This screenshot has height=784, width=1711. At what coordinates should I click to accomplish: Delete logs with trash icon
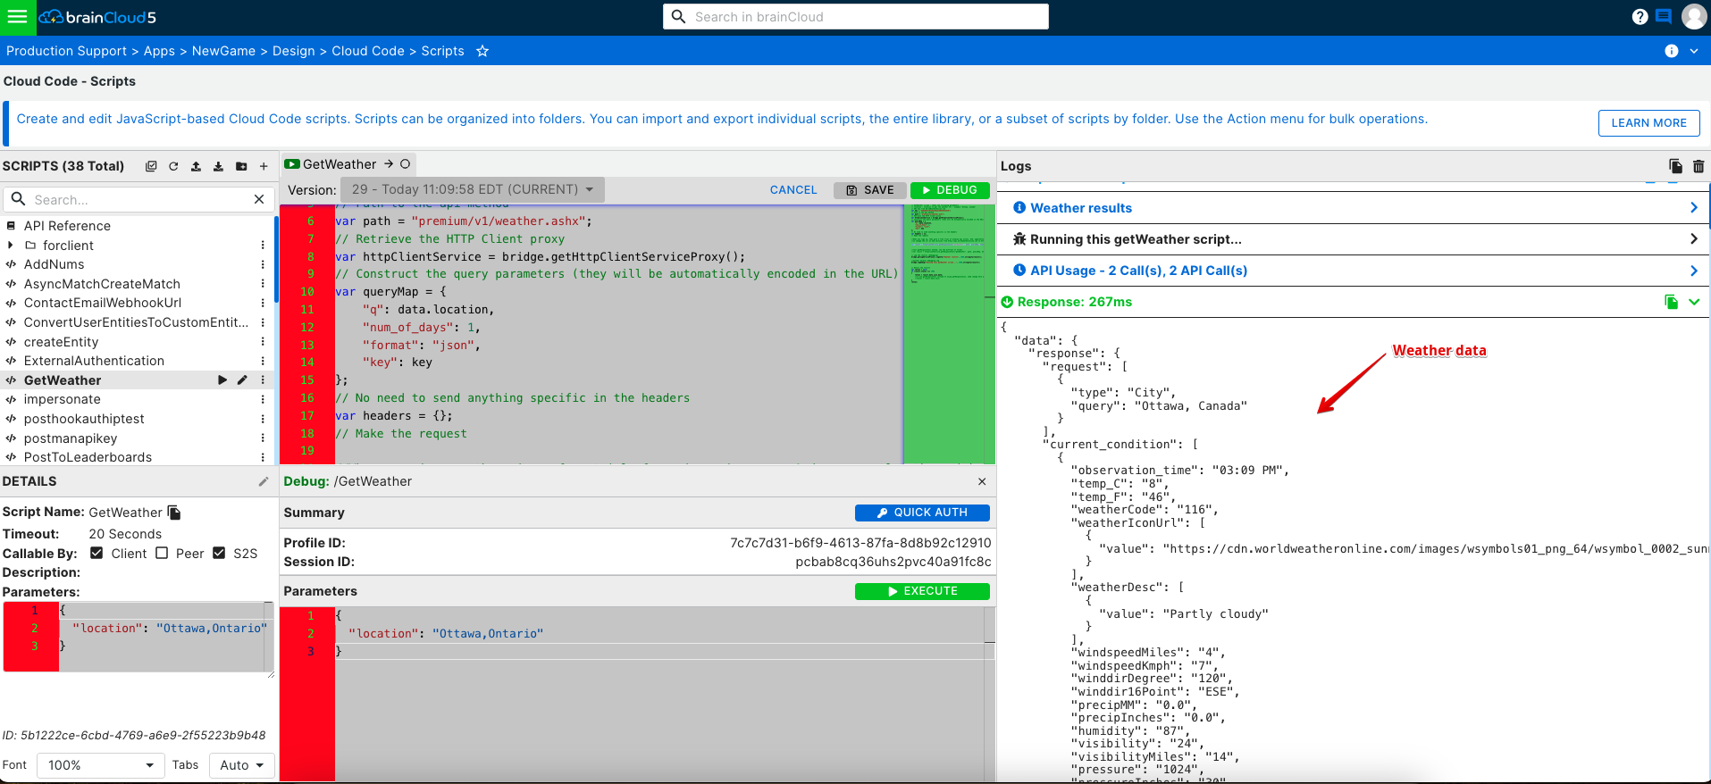pyautogui.click(x=1698, y=166)
